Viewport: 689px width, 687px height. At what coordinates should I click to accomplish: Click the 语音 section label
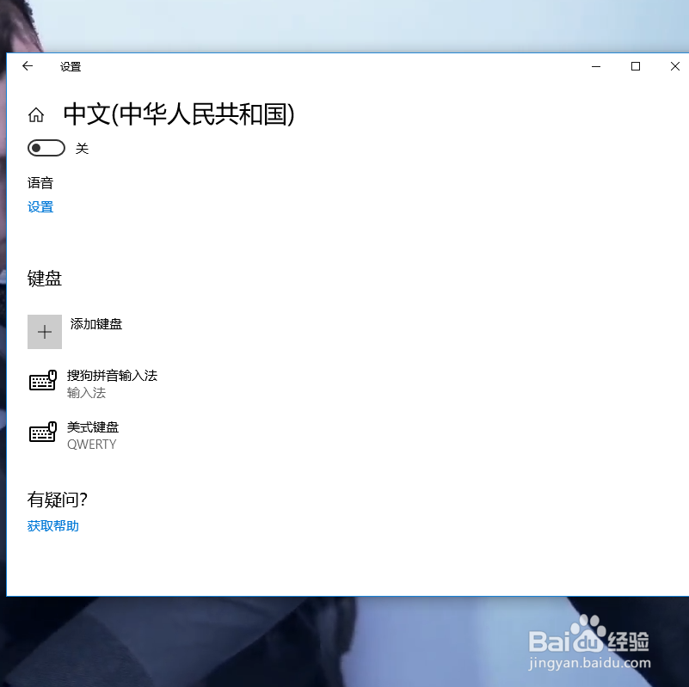click(40, 183)
